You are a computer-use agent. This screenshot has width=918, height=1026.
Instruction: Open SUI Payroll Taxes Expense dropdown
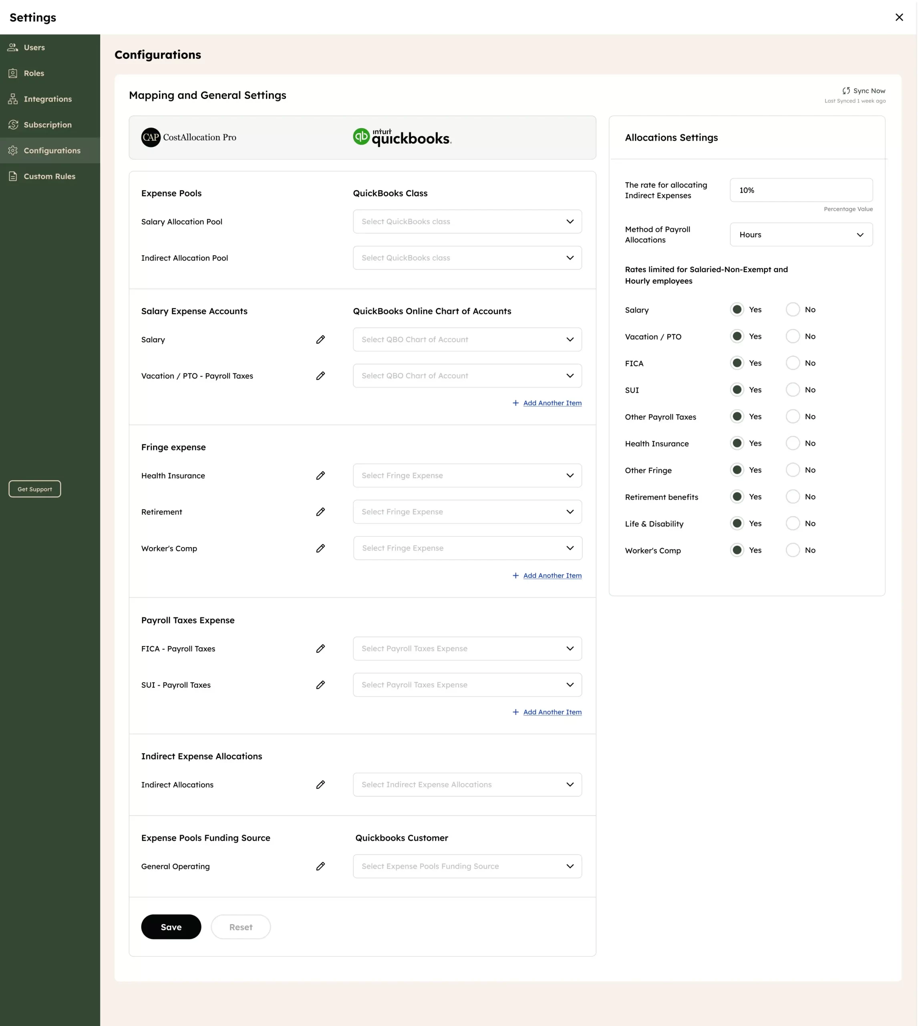pyautogui.click(x=467, y=685)
